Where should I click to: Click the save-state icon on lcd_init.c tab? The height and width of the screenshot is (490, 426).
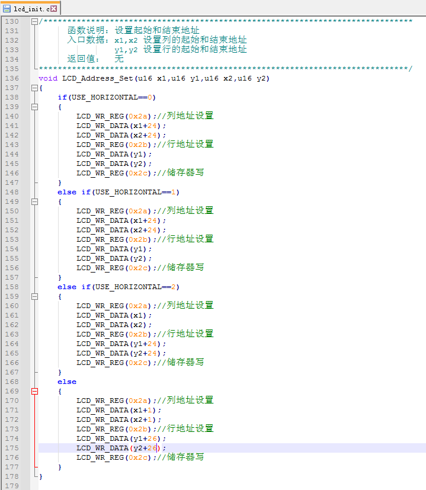pyautogui.click(x=7, y=8)
